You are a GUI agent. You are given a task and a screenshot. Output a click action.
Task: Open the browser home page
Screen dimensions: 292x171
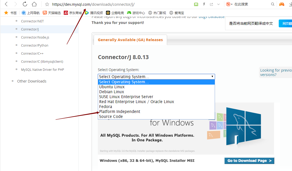[34, 4]
